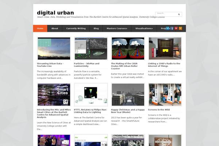Click the Twitter social icon
219x146 pixels.
click(x=168, y=28)
